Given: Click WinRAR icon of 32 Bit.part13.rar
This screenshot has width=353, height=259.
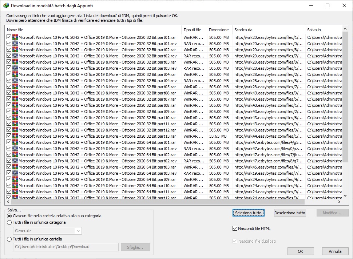Looking at the screenshot, I should tap(15, 136).
